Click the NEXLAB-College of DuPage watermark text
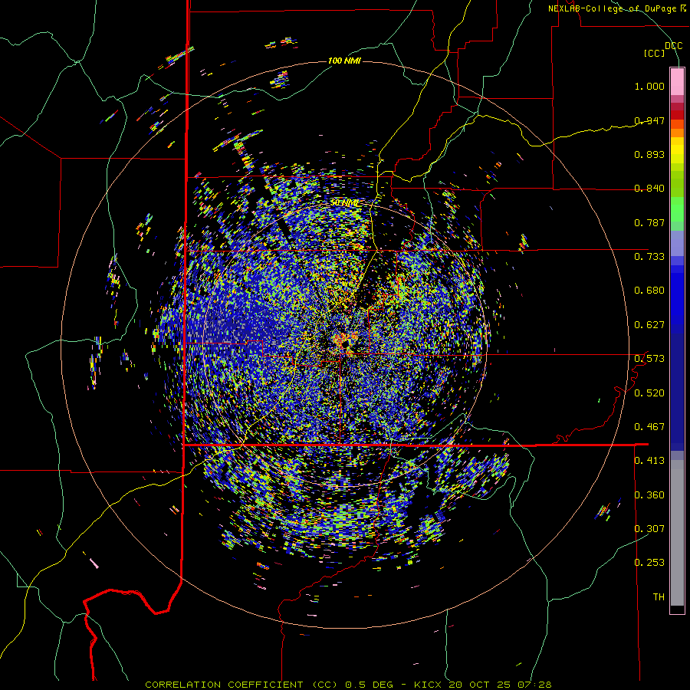The height and width of the screenshot is (690, 690). tap(616, 8)
